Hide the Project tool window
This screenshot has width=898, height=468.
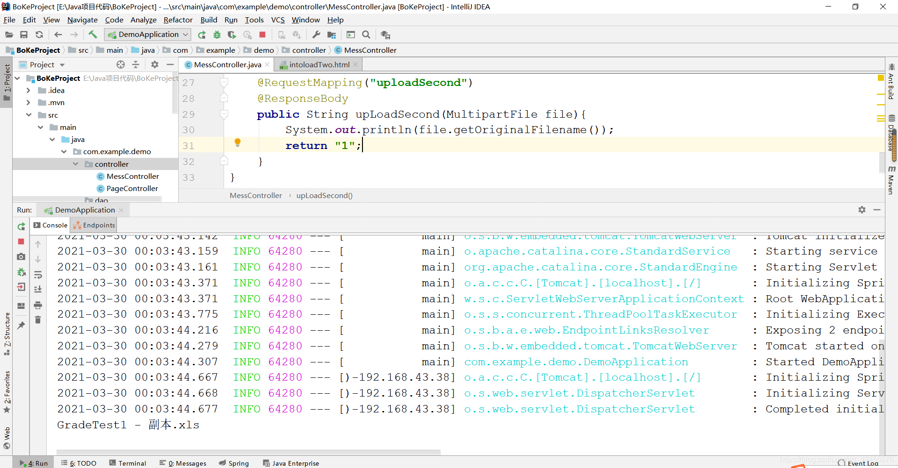pos(170,64)
